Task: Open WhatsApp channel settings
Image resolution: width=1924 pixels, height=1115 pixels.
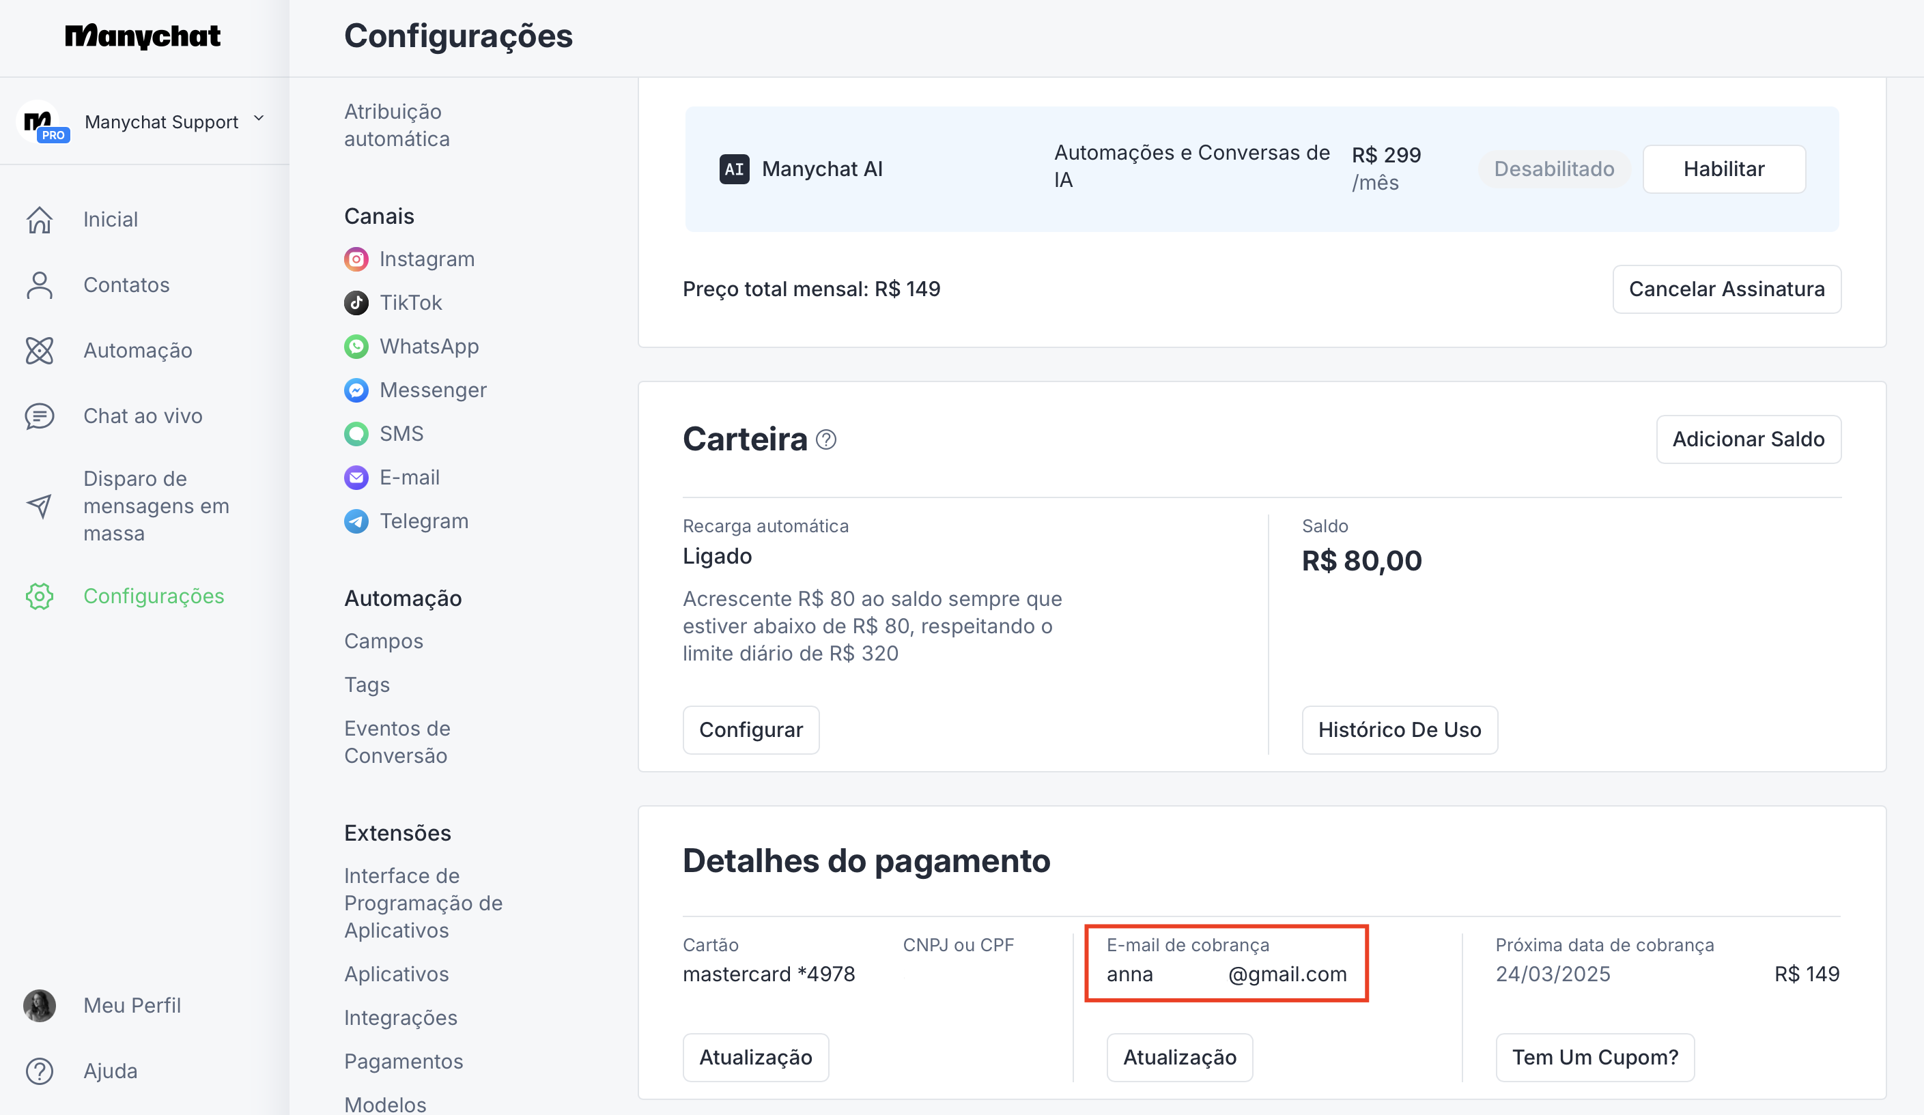Action: [x=429, y=347]
